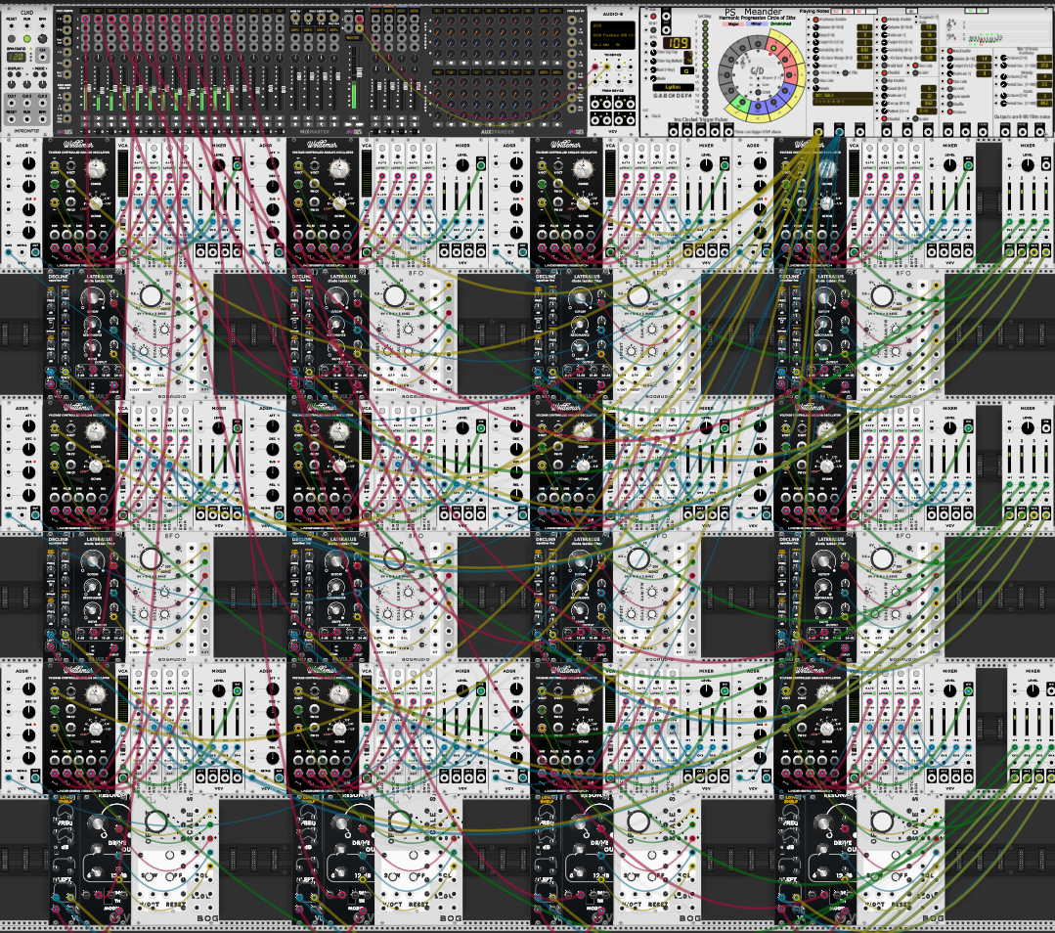Click MixMaster master red-cabled output jack
This screenshot has height=933, width=1055.
click(359, 19)
